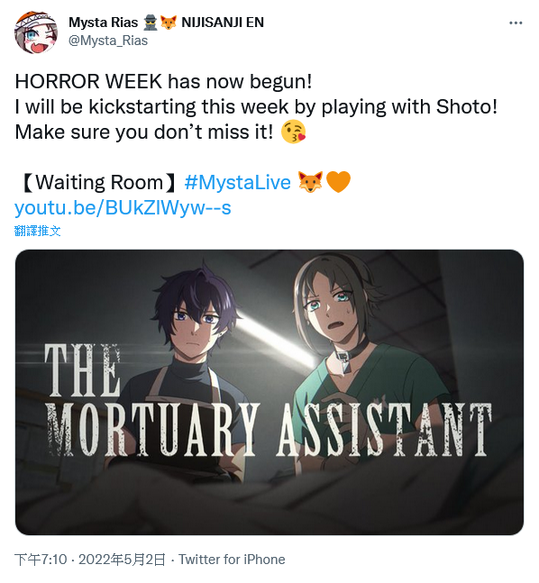This screenshot has height=583, width=539.
Task: Click the Twitter for iPhone source link
Action: (232, 560)
